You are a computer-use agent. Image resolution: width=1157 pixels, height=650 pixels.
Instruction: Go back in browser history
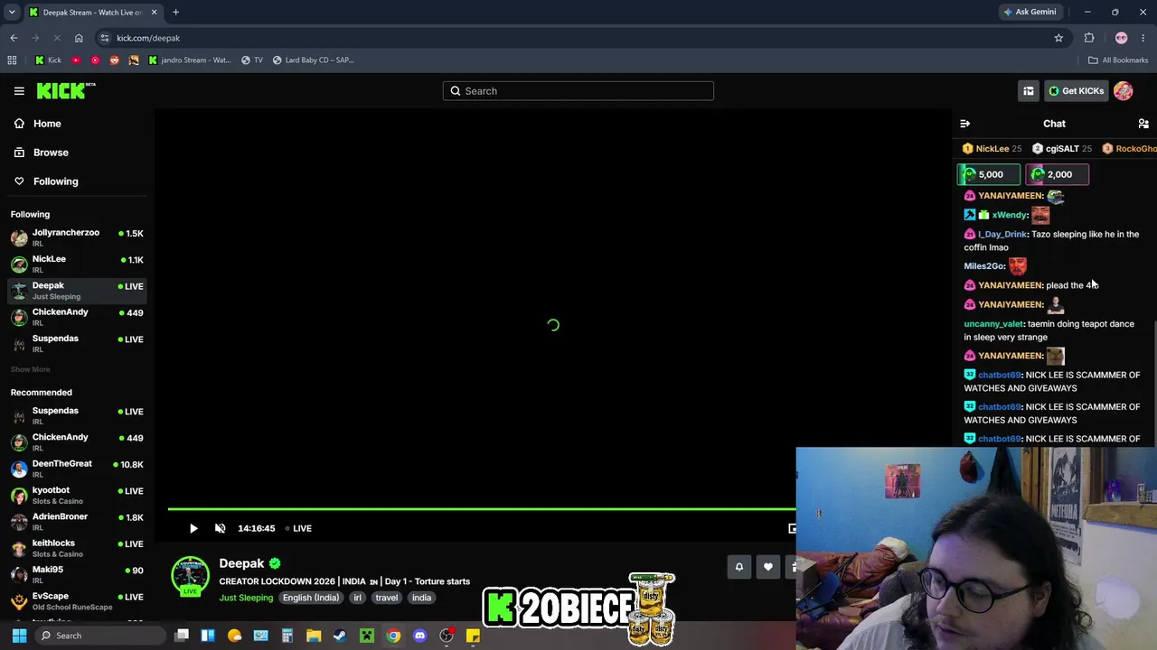(14, 38)
